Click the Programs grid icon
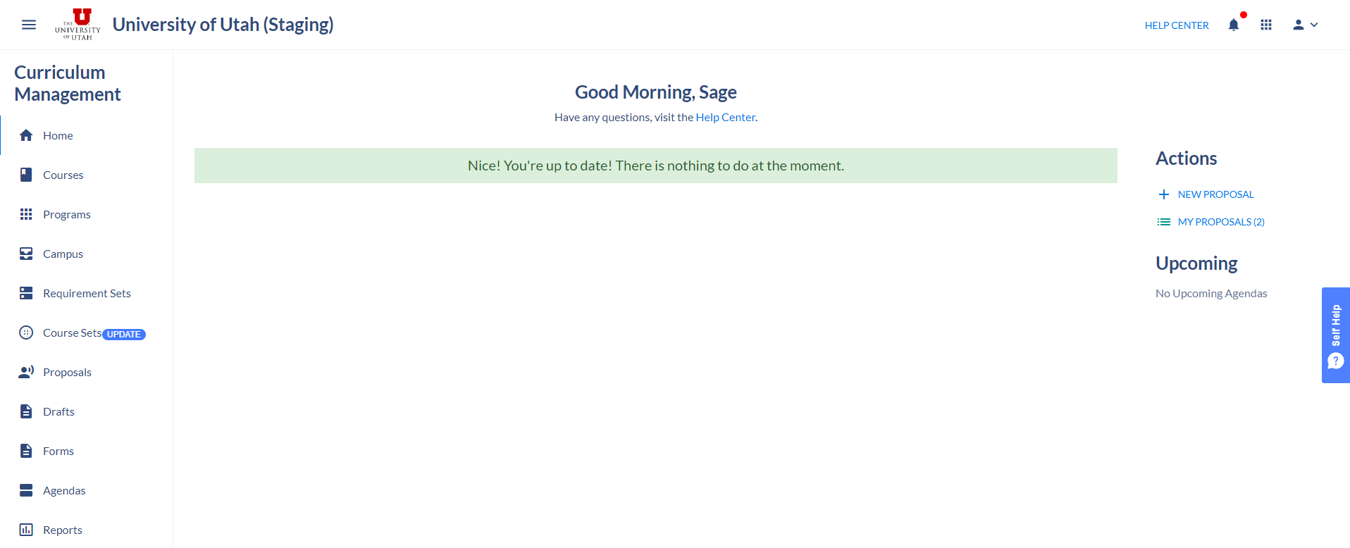This screenshot has height=548, width=1350. coord(26,214)
